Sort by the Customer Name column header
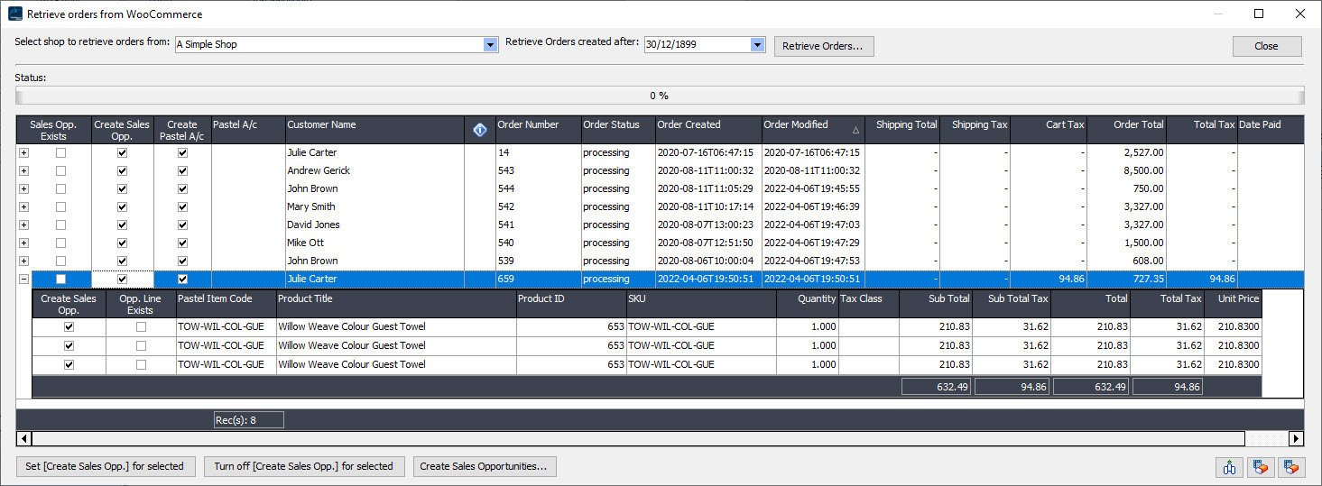 (374, 130)
